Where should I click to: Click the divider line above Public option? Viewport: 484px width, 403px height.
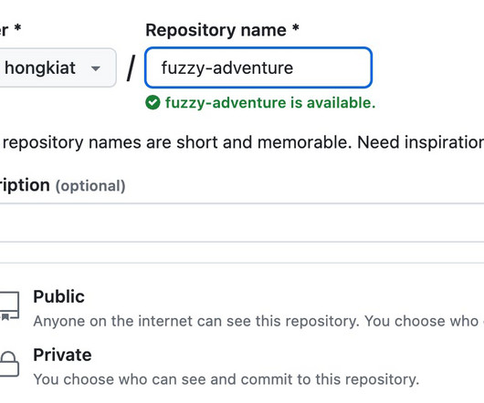tap(242, 263)
